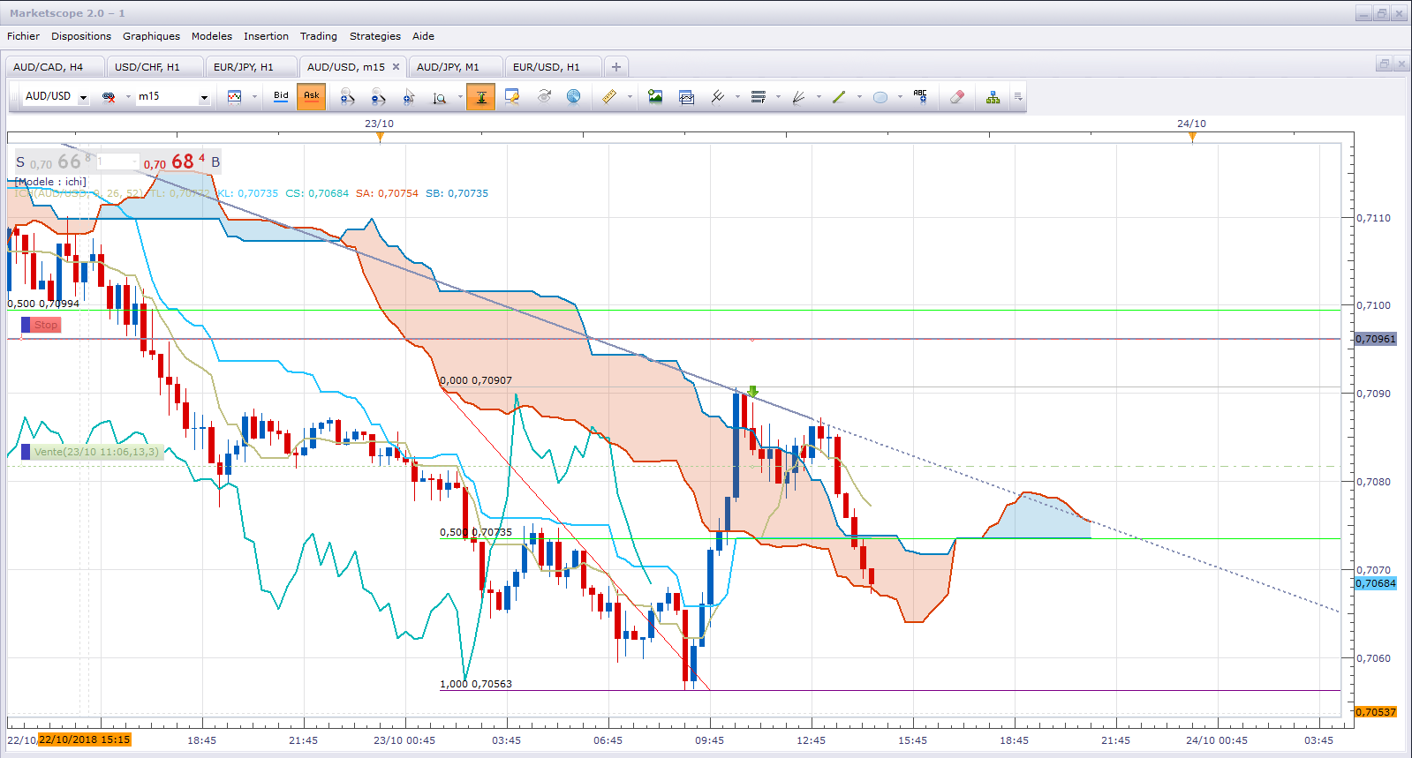Switch to the AUD/JPY, M1 tab

(455, 67)
